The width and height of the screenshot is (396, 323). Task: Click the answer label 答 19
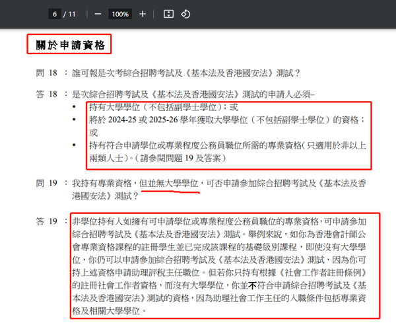(x=46, y=222)
